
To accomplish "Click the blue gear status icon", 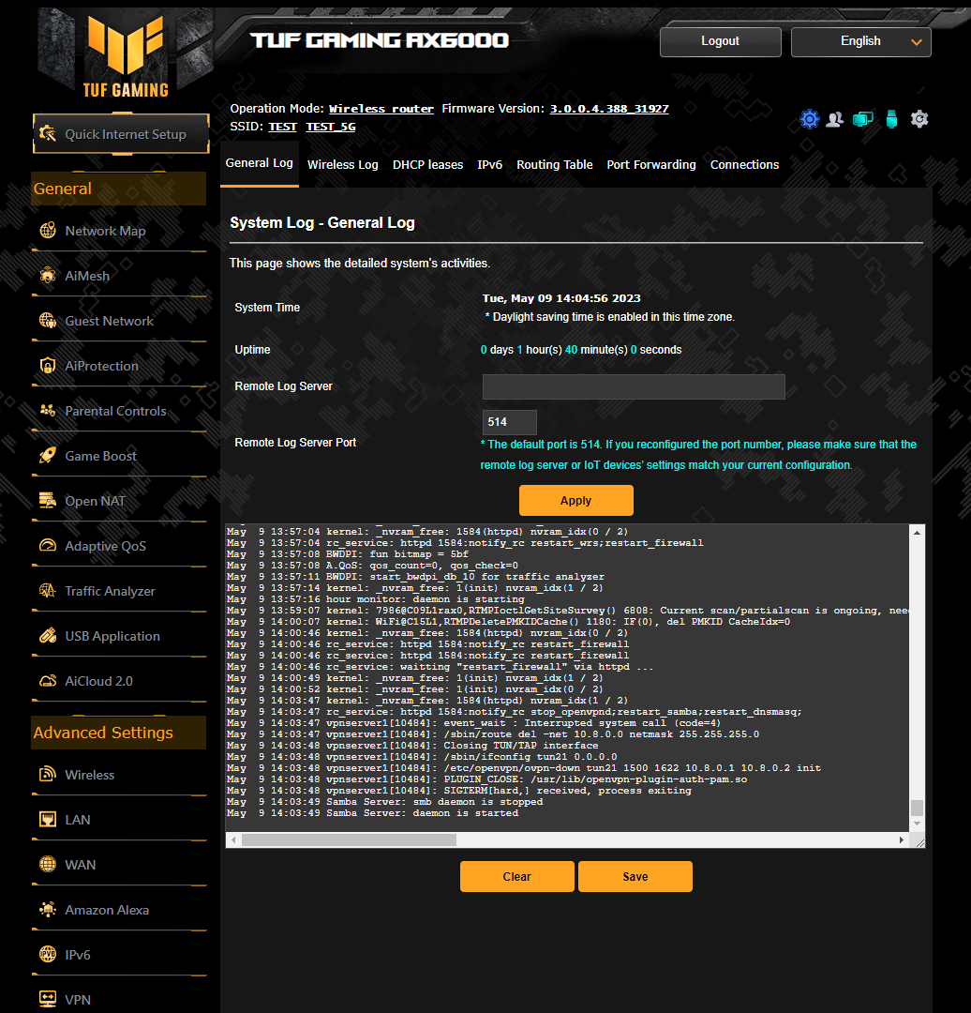I will pyautogui.click(x=810, y=119).
